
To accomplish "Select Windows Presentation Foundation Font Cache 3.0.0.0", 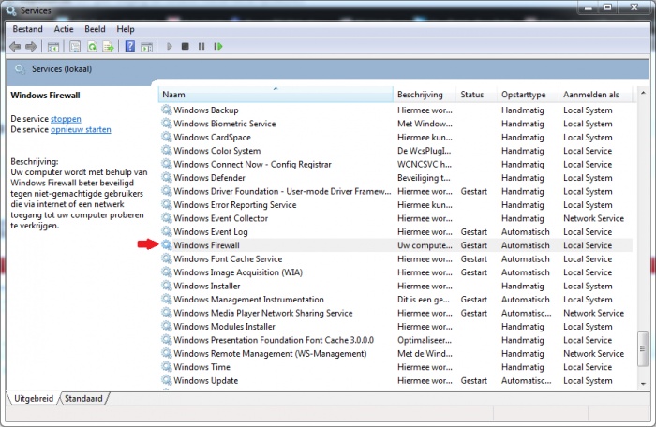I will 395,340.
